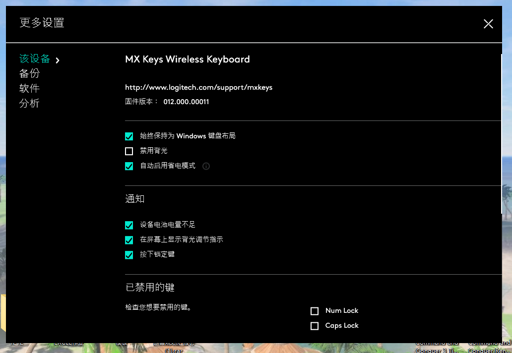The height and width of the screenshot is (353, 512).
Task: Close the 更多设置 dialog
Action: coord(488,24)
